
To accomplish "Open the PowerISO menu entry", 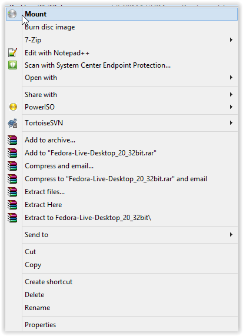I will [x=122, y=107].
